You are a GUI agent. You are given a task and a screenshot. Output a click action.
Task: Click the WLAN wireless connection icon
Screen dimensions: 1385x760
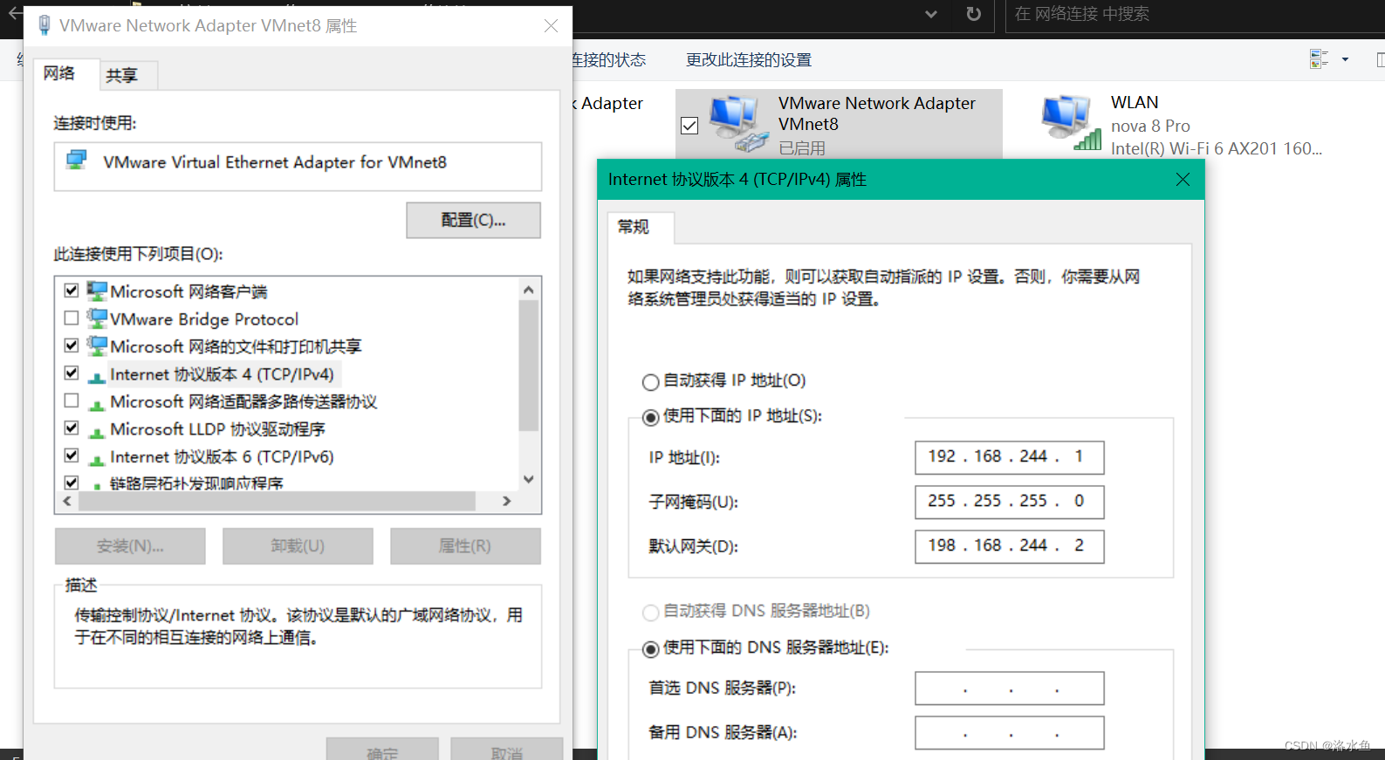1071,123
